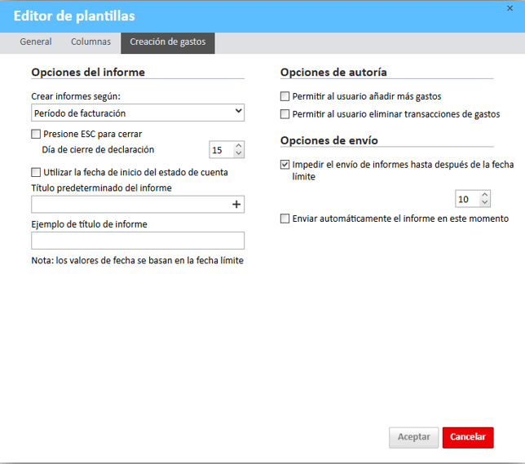Enable Enviar automáticamente el informe checkbox
525x464 pixels.
pyautogui.click(x=285, y=219)
